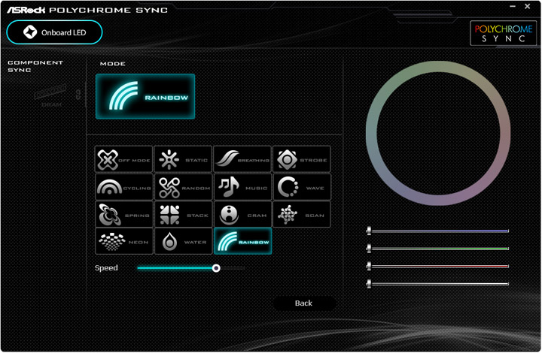Image resolution: width=542 pixels, height=353 pixels.
Task: Choose the Random lighting mode
Action: tap(183, 187)
